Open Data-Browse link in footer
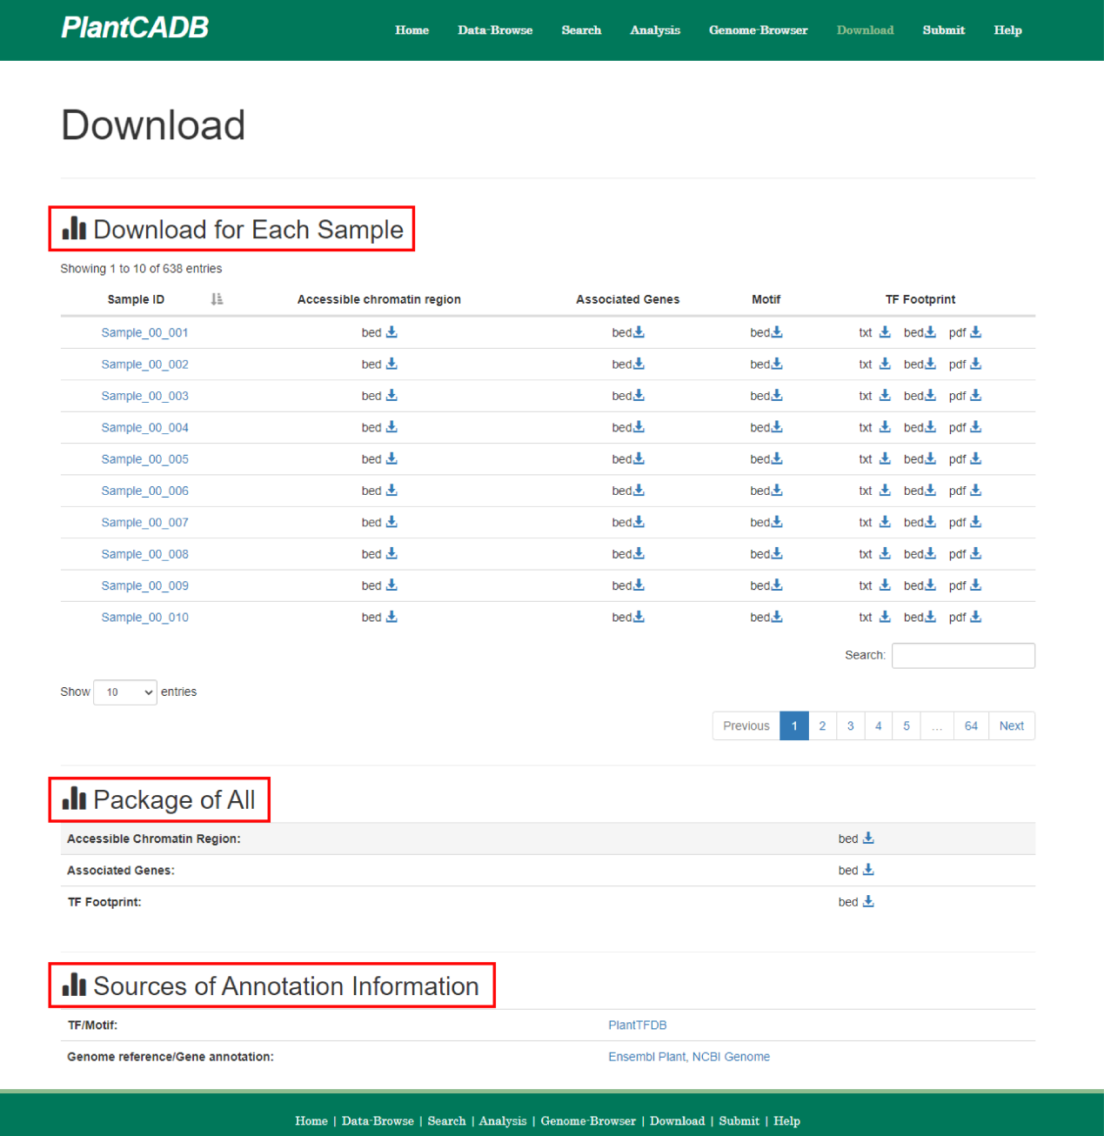1104x1136 pixels. click(x=378, y=1120)
